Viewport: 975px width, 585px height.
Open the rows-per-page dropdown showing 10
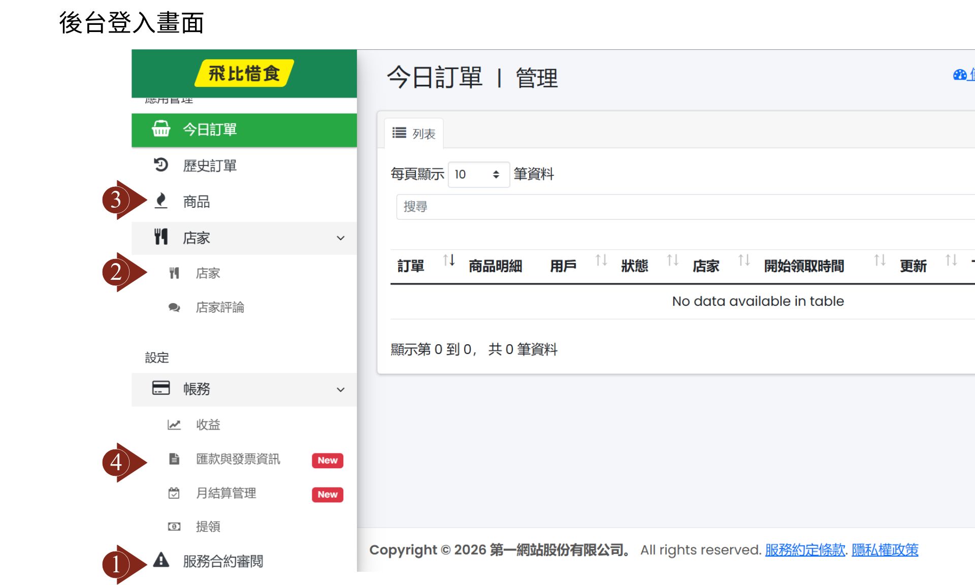coord(479,175)
